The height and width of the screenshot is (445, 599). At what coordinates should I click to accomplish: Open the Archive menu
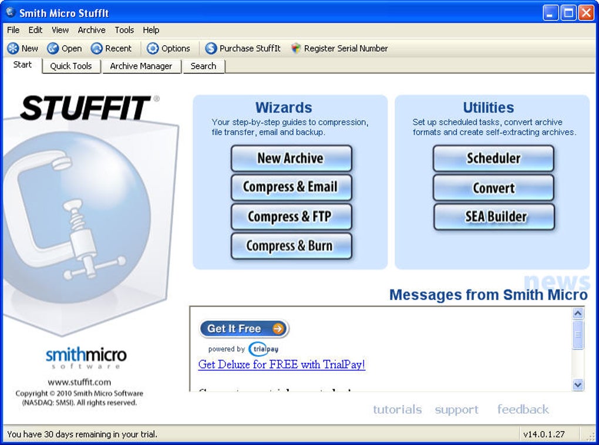click(92, 30)
